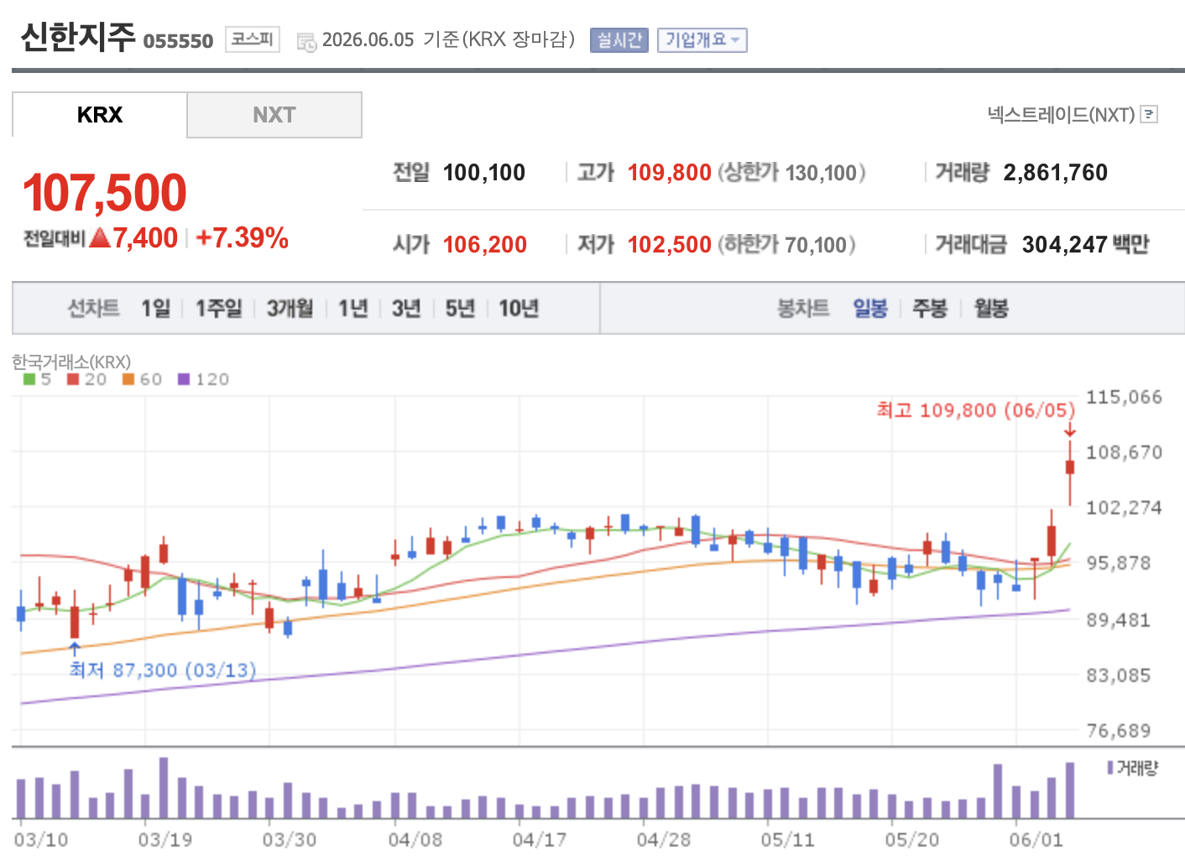The height and width of the screenshot is (864, 1185).
Task: Click the 06/01 date axis label
Action: tap(1036, 840)
